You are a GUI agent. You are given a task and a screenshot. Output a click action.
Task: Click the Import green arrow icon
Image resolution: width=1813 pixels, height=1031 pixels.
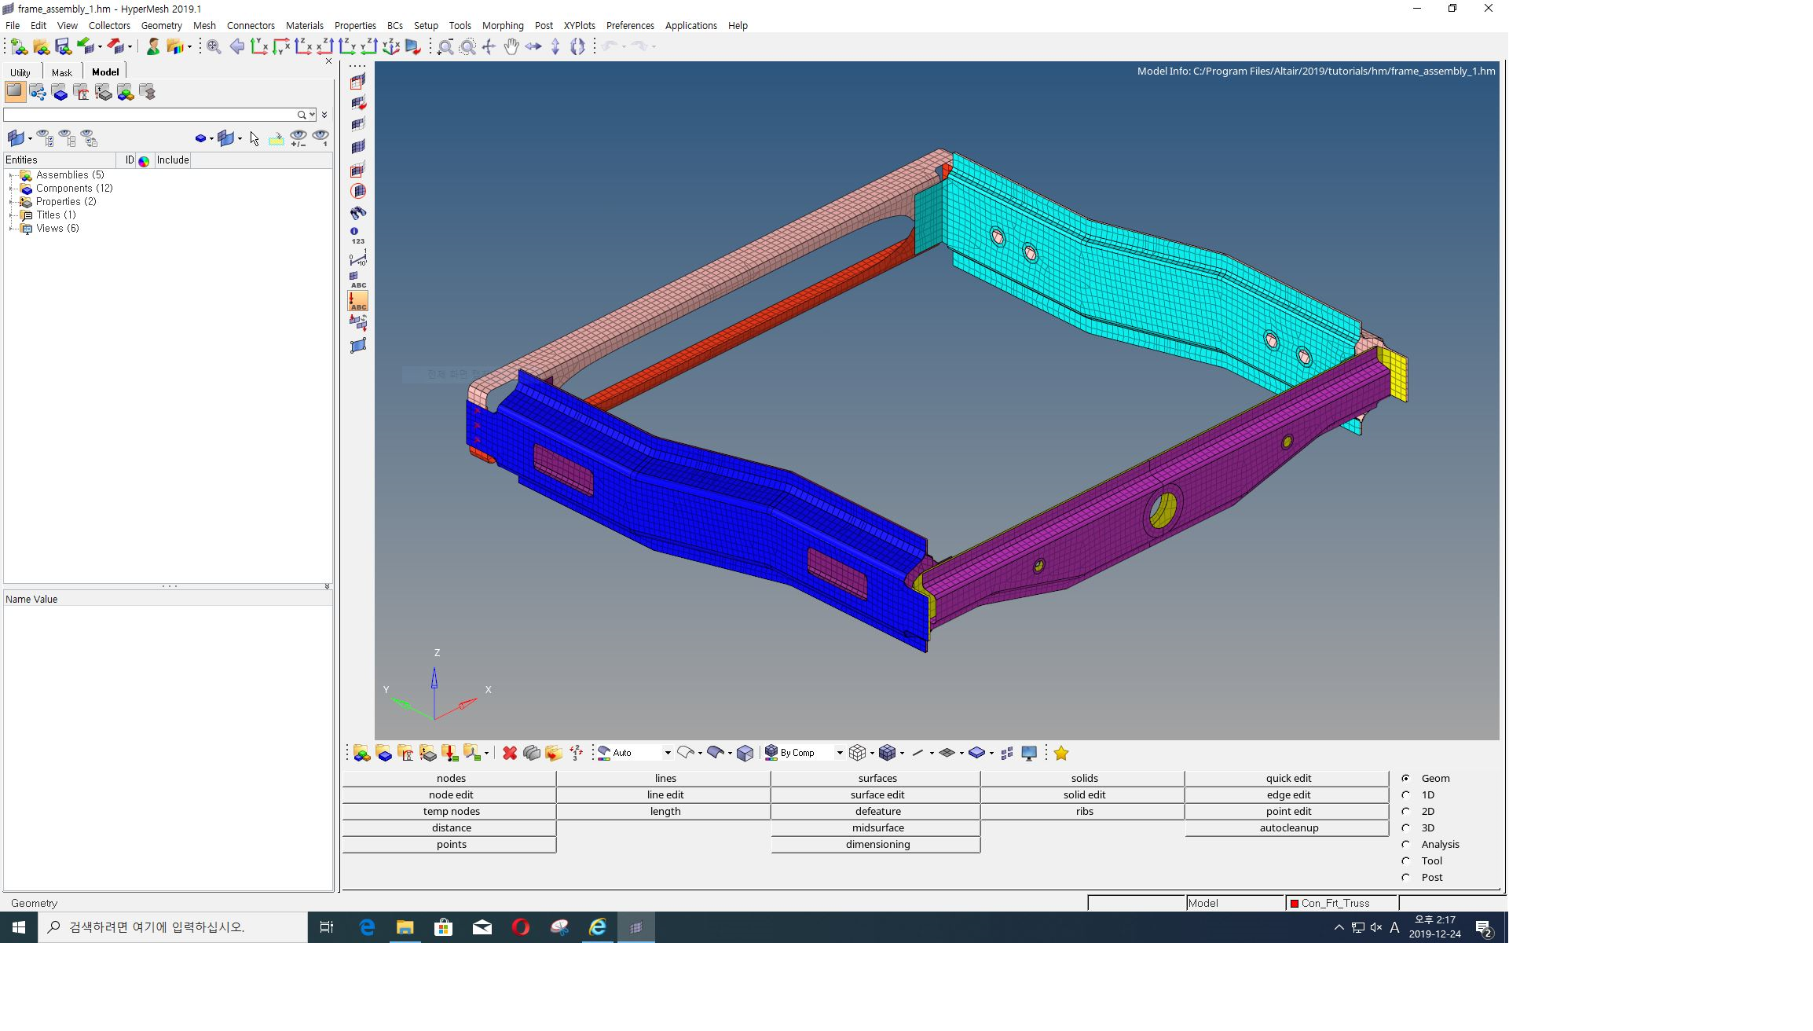tap(85, 47)
